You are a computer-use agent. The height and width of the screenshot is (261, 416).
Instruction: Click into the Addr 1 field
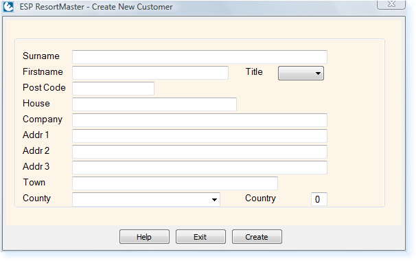click(x=200, y=136)
